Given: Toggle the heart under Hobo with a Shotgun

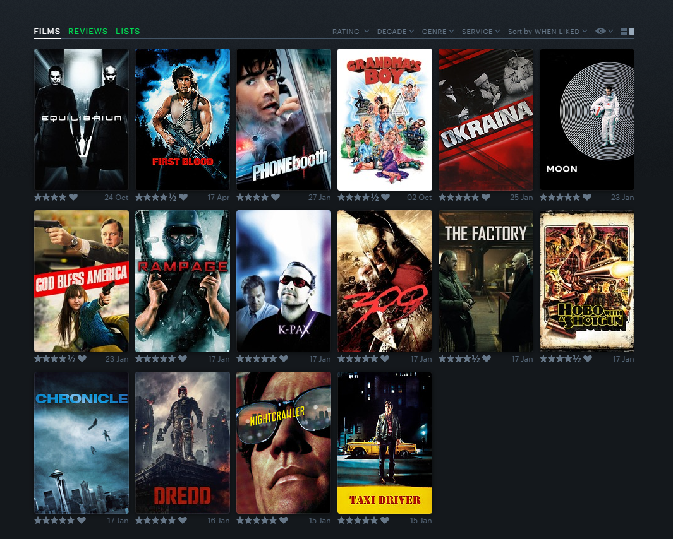Looking at the screenshot, I should 588,359.
